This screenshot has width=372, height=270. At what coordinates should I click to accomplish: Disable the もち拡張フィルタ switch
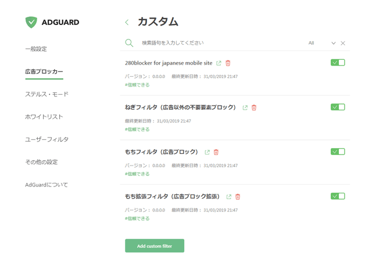click(x=338, y=196)
